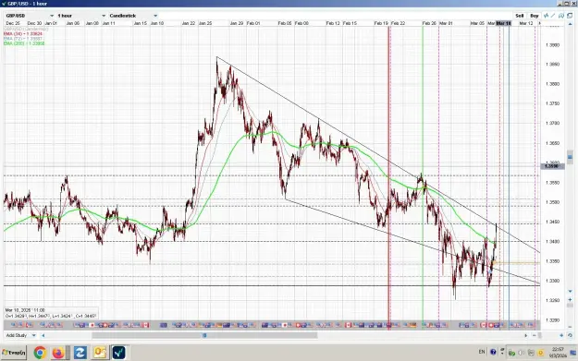Click the plus icon on the price scale
Viewport: 578px width, 361px height.
(570, 299)
